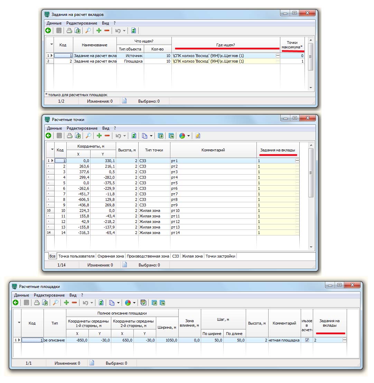Select the Охранная зона tab
This screenshot has height=383, width=374.
111,256
